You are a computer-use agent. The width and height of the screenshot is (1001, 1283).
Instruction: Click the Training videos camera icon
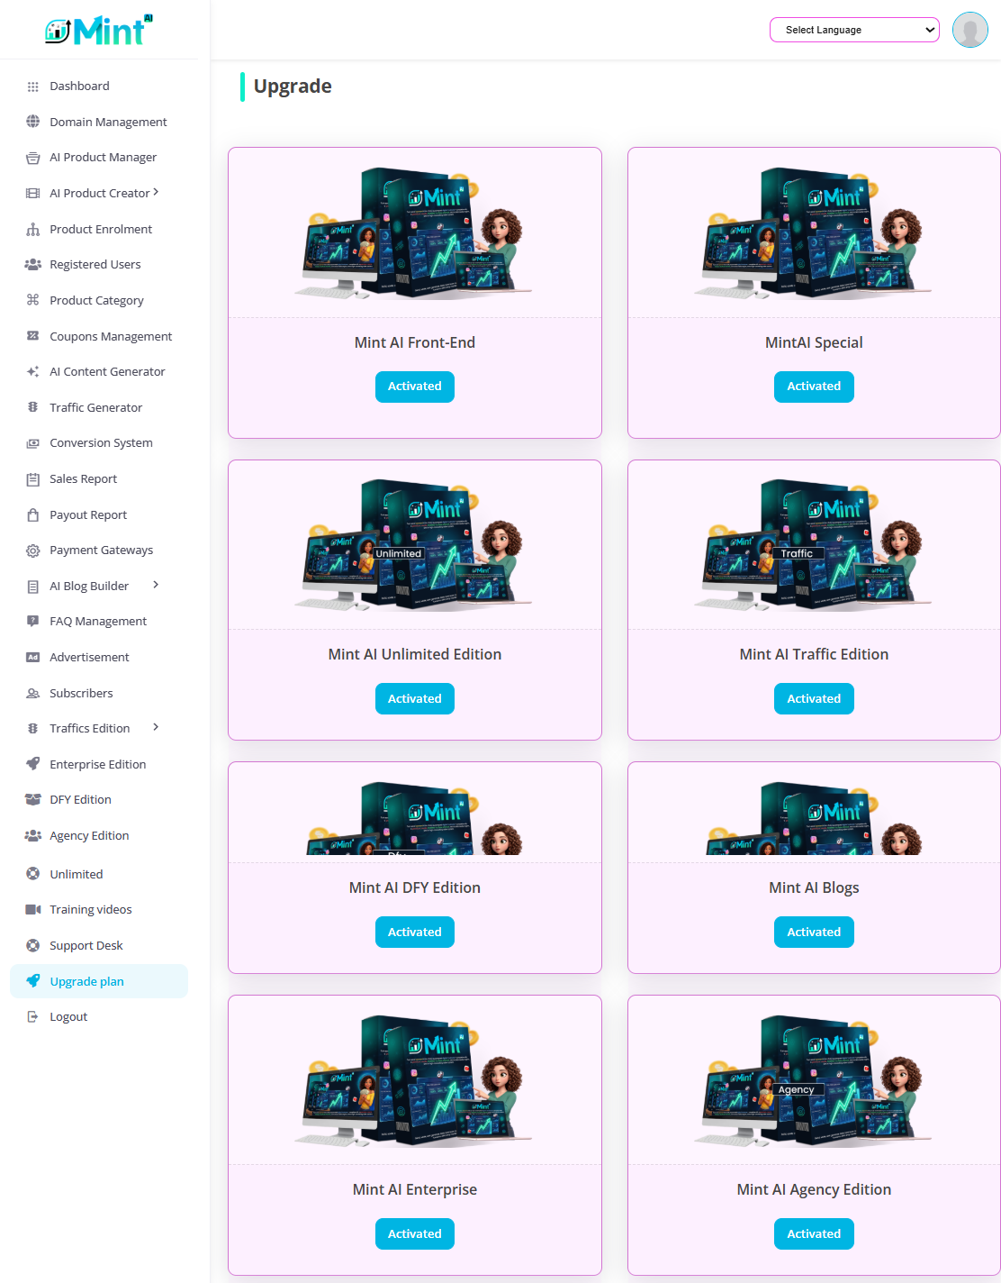click(33, 909)
